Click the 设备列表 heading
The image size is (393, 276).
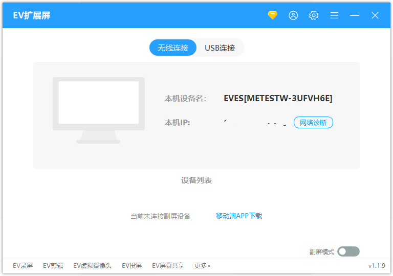tap(196, 180)
